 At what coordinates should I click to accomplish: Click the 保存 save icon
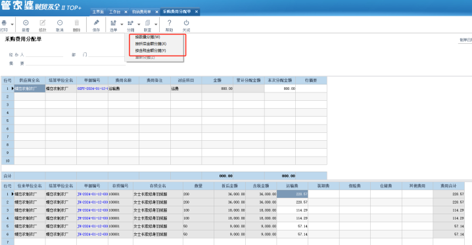(97, 23)
